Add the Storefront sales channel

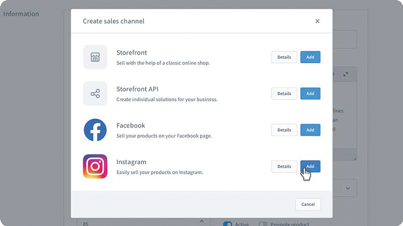click(310, 57)
